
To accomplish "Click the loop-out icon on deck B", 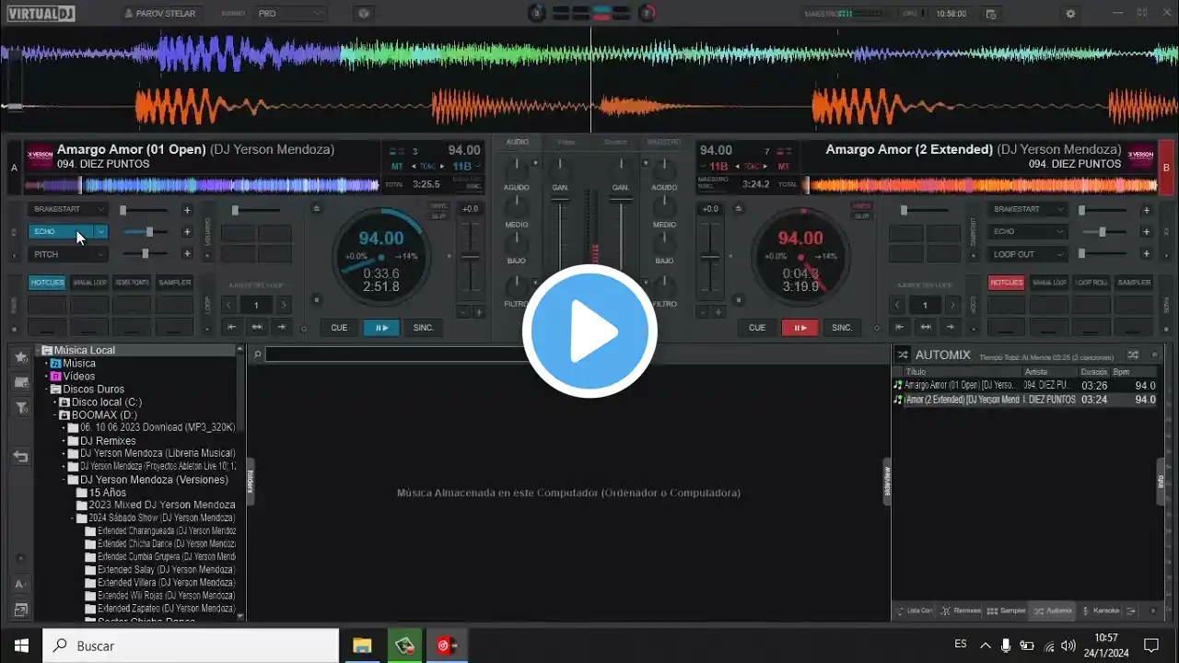I will [x=950, y=327].
